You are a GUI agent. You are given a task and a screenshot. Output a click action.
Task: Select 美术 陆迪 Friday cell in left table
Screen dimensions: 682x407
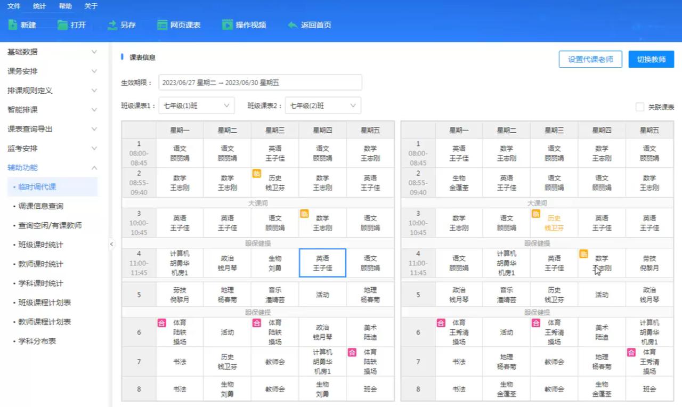(x=370, y=332)
